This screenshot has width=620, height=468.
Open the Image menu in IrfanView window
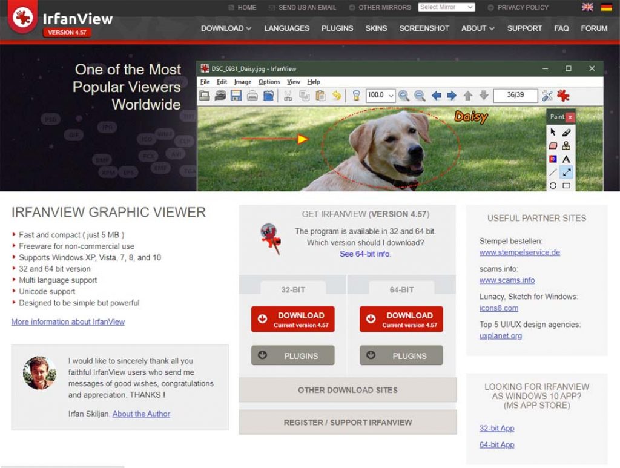243,82
